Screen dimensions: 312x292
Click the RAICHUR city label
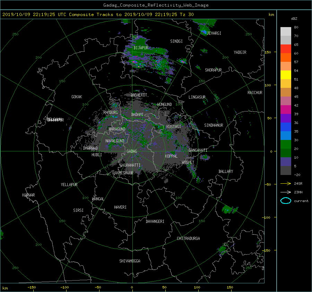[x=255, y=93]
